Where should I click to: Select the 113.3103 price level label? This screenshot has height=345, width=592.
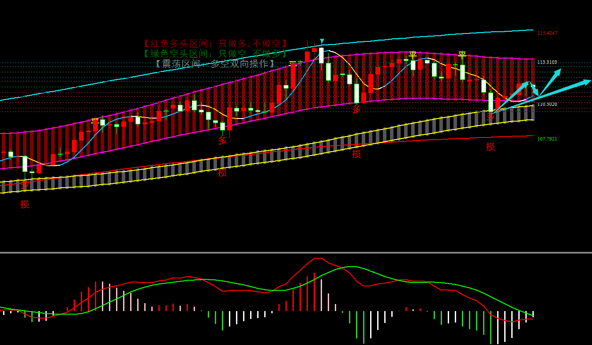547,62
